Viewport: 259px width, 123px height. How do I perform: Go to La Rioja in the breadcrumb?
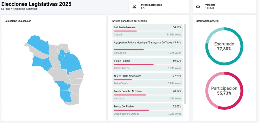coord(6,9)
